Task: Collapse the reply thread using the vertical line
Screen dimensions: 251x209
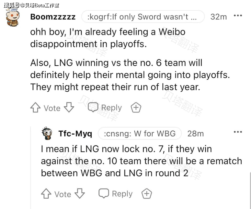Action: 30,167
